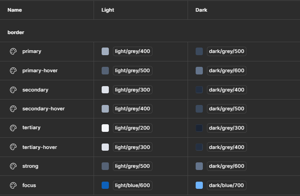The image size is (300, 196).
Task: Select the secondary-hover Light color swatch
Action: click(x=105, y=109)
